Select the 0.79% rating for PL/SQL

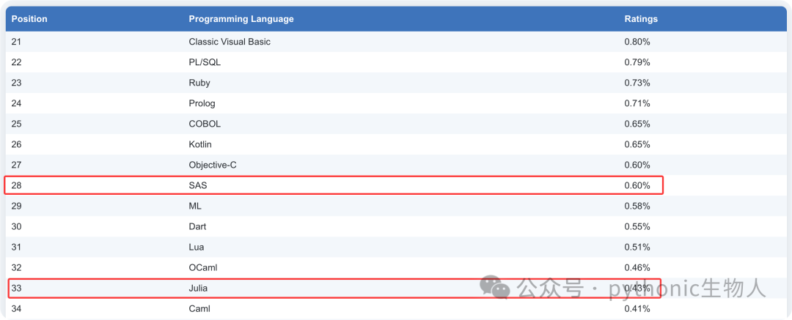point(637,62)
